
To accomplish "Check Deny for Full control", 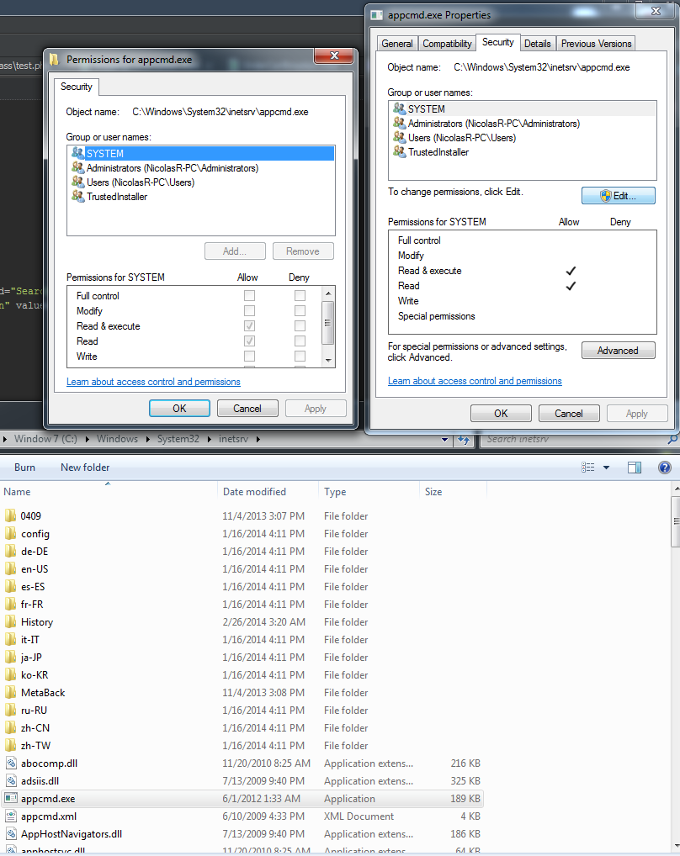I will click(300, 295).
